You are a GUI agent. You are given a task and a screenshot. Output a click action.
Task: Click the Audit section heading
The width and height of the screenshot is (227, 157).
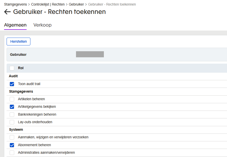(x=13, y=76)
